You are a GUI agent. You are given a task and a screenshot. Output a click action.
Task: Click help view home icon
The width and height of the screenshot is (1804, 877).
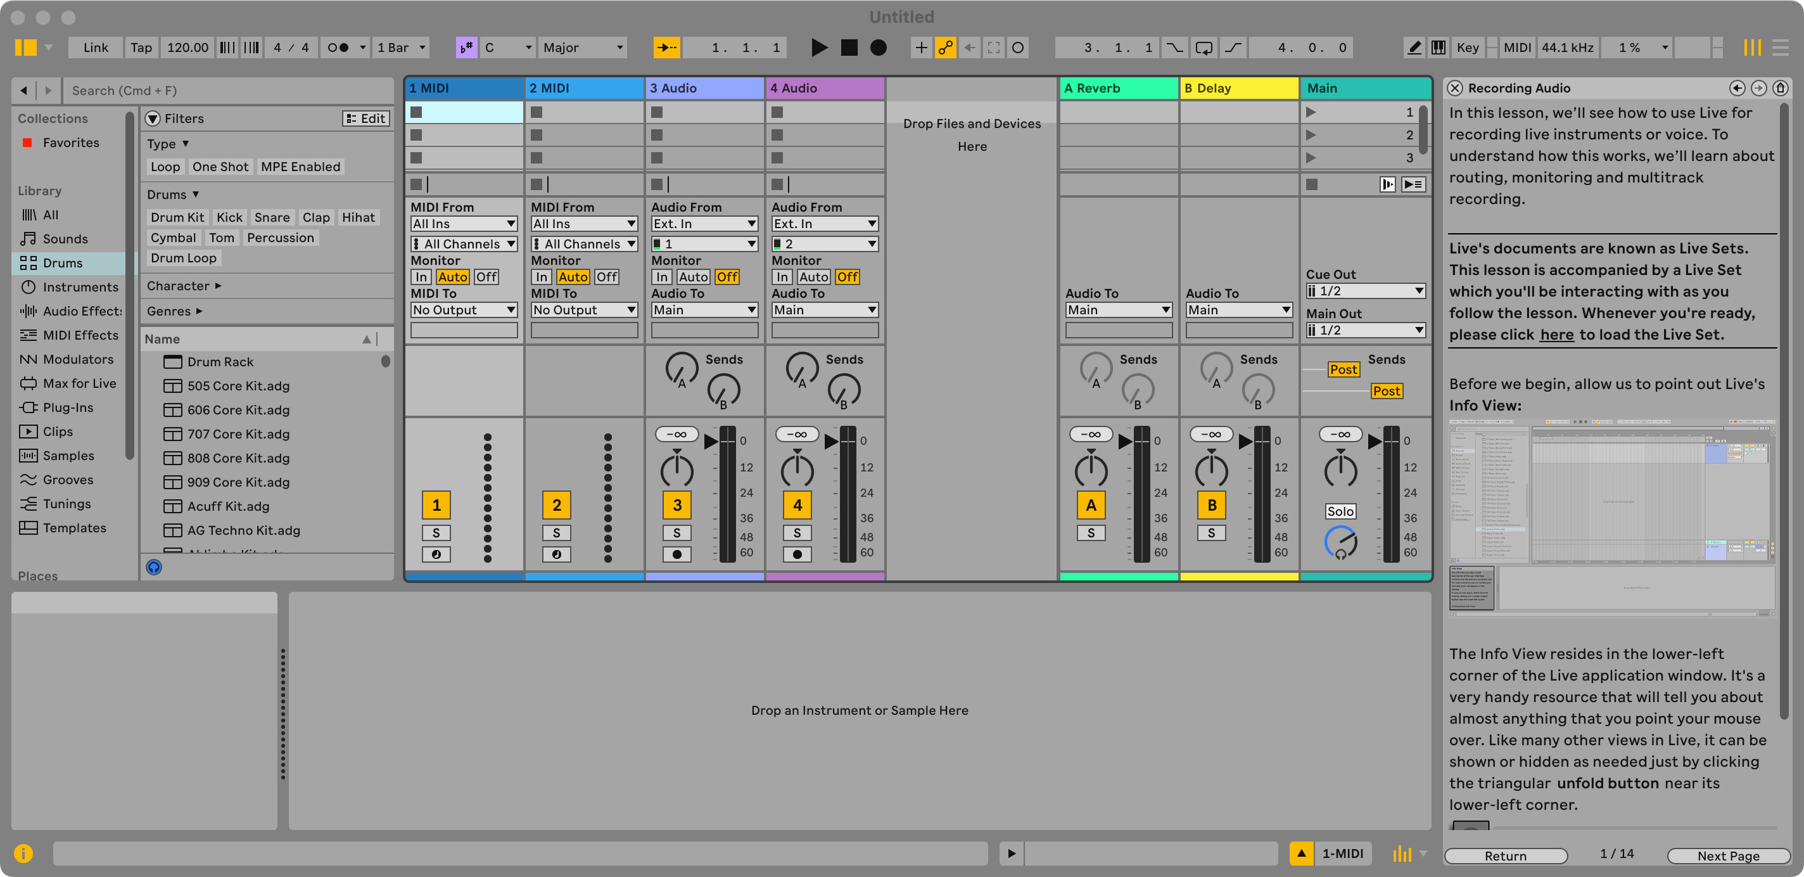[1781, 88]
